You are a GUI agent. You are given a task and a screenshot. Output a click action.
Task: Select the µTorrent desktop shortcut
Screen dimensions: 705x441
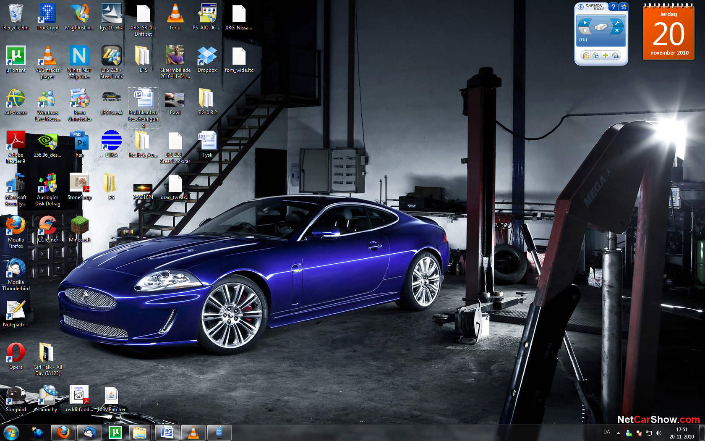point(16,60)
